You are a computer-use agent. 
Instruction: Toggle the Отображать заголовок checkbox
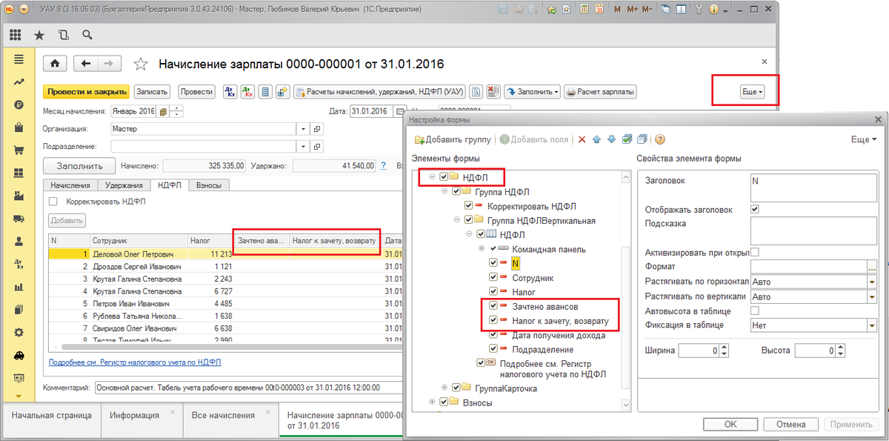click(x=755, y=210)
